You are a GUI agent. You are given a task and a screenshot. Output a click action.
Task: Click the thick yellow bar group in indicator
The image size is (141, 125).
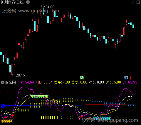coord(49,117)
